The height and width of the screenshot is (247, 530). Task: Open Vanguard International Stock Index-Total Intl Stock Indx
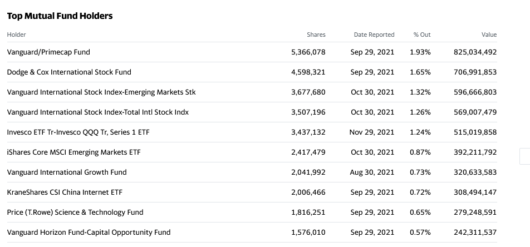point(97,112)
